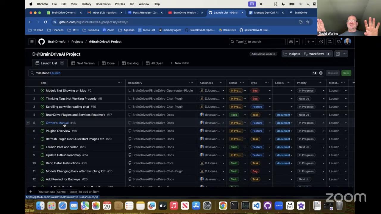Viewport: 381px width, 214px height.
Task: Click the GitHub Octocat logo
Action: pos(42,42)
